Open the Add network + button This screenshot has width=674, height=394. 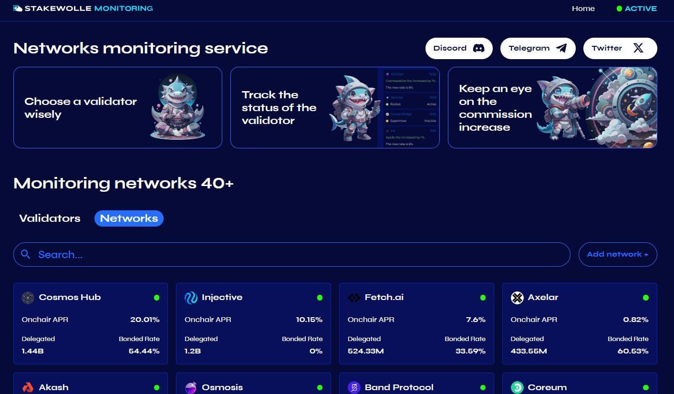tap(618, 254)
